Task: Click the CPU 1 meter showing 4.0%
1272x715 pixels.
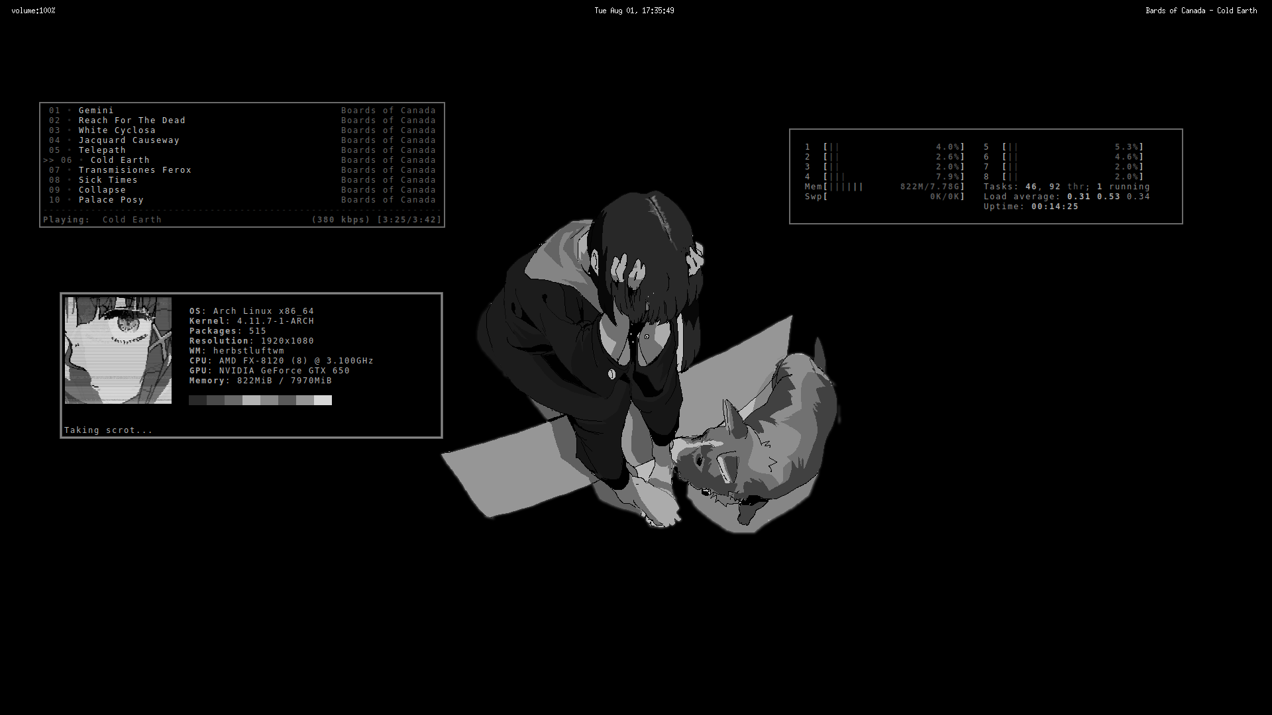Action: (x=885, y=147)
